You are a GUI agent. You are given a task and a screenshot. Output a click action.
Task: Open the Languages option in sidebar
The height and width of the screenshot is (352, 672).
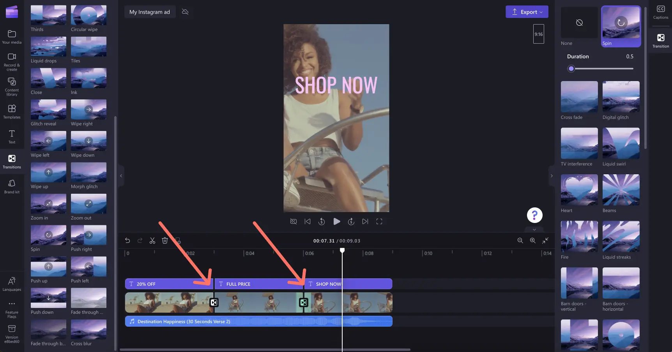(12, 284)
